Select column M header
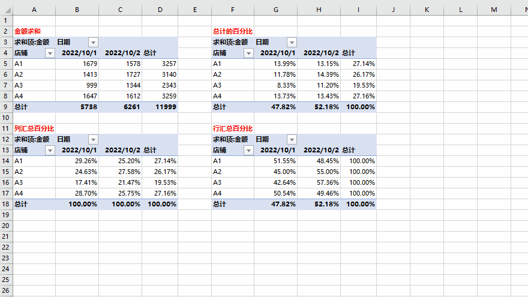 (x=494, y=10)
